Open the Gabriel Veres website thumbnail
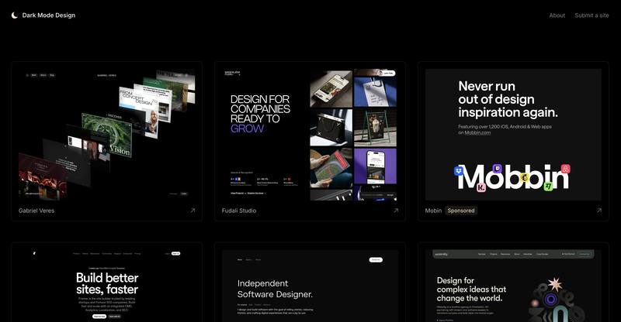 pos(107,135)
